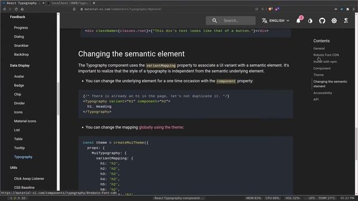Click the Brave rewards triangle icon
358x201 pixels.
coord(277,9)
